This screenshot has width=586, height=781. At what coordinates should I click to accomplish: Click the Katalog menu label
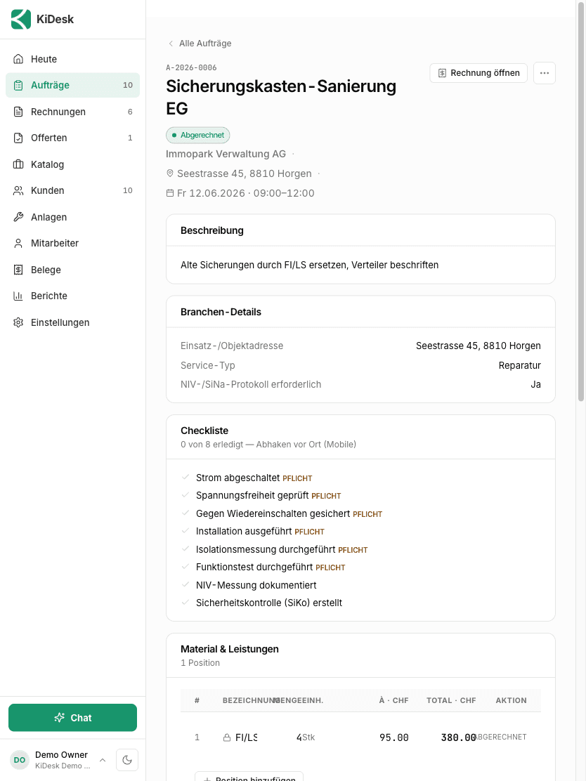click(x=47, y=164)
